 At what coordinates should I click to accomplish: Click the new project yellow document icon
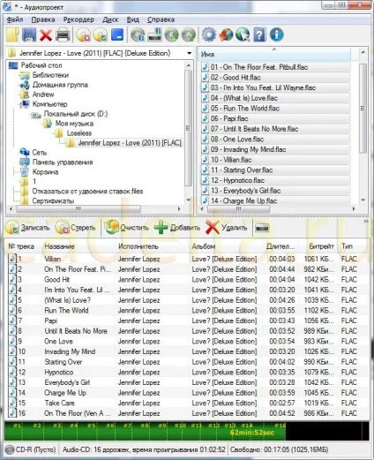click(x=13, y=35)
